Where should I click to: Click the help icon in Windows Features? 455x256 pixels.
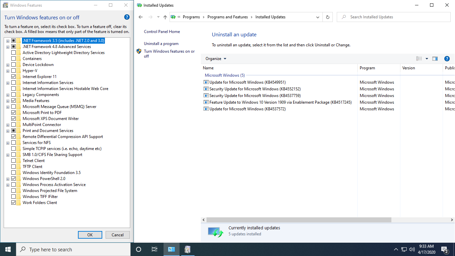127,17
